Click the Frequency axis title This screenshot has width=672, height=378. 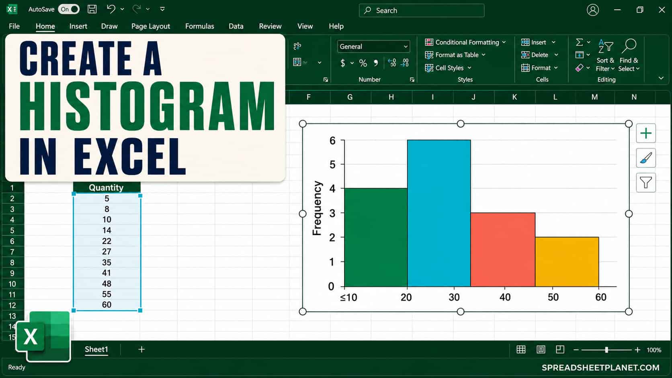pyautogui.click(x=317, y=208)
